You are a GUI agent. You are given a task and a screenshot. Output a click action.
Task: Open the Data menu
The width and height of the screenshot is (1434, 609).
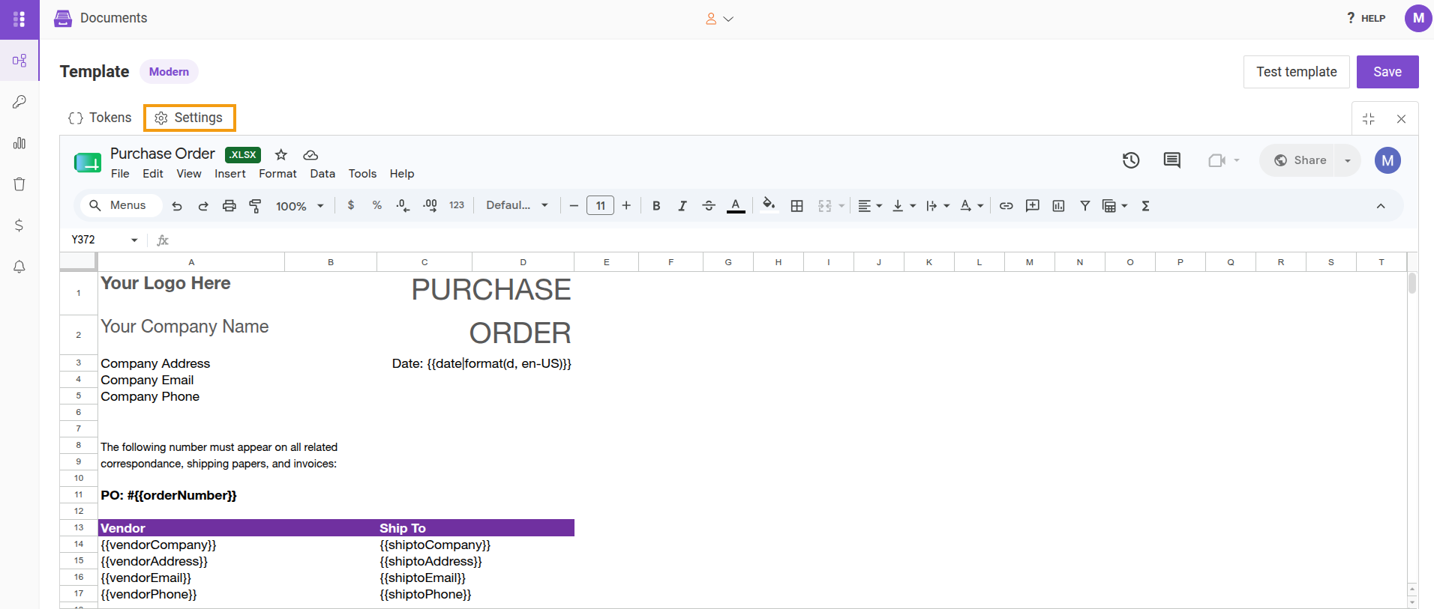click(x=322, y=174)
